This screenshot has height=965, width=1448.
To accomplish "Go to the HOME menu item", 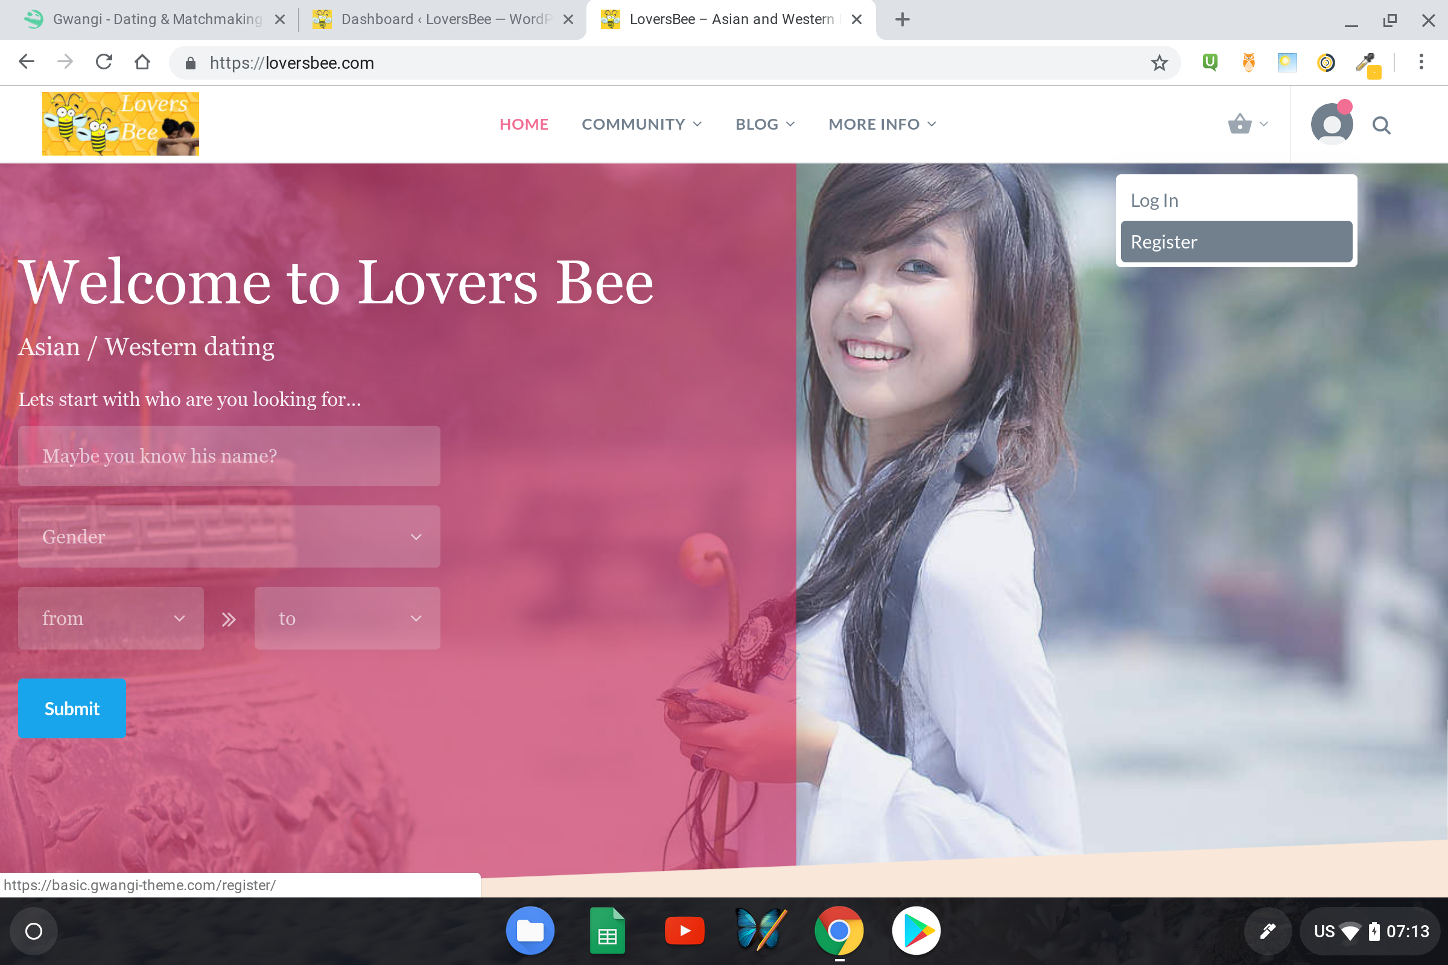I will (524, 124).
